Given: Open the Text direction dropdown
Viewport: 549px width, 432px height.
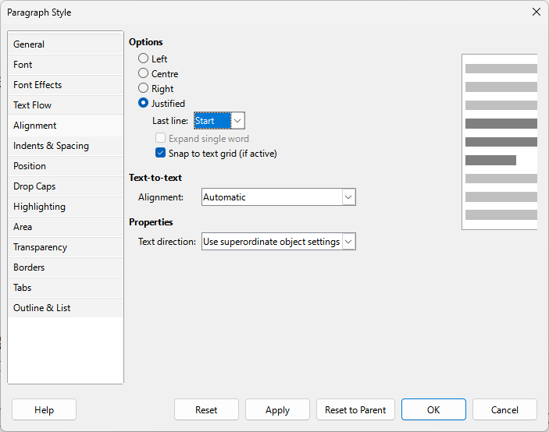Looking at the screenshot, I should tap(278, 242).
